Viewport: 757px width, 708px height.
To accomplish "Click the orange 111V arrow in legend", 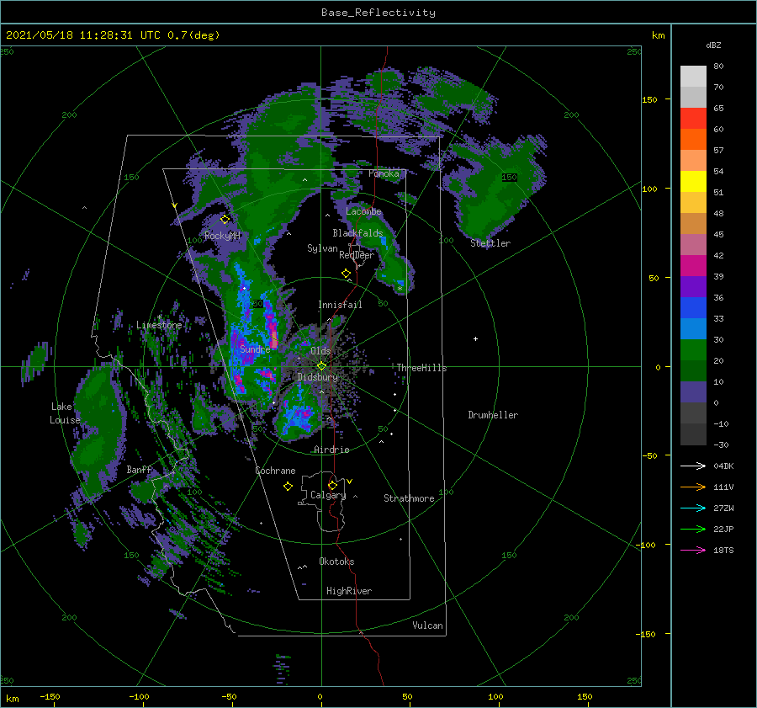I will (x=693, y=487).
